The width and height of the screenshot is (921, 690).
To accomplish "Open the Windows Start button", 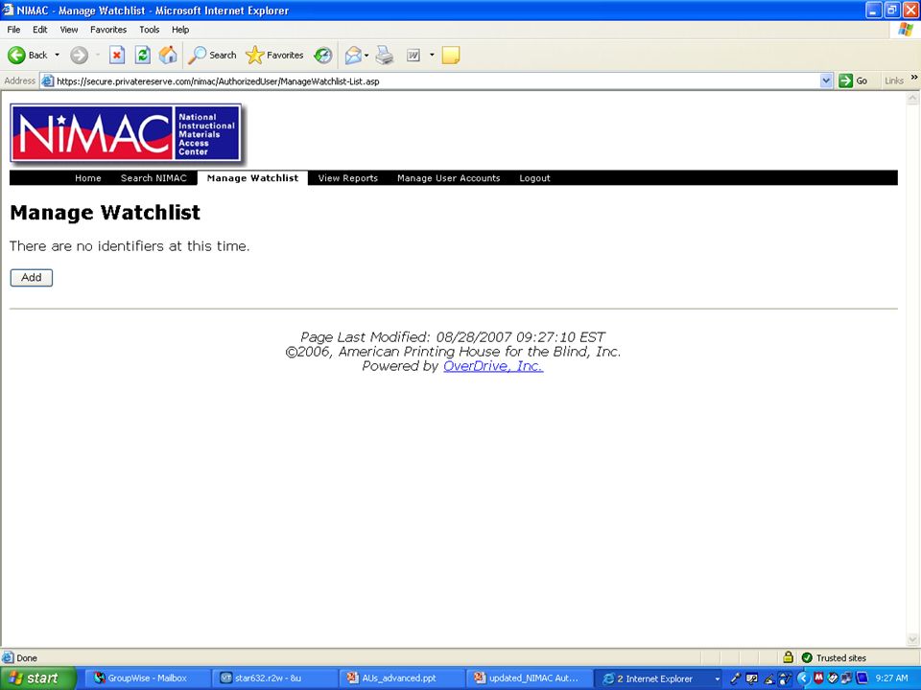I will point(38,678).
